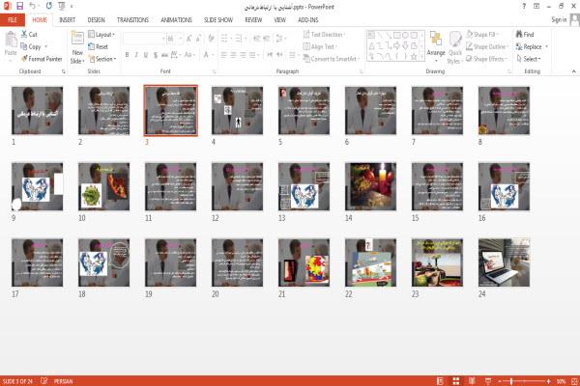This screenshot has width=580, height=386.
Task: Click PERSIAN language in status bar
Action: click(63, 381)
